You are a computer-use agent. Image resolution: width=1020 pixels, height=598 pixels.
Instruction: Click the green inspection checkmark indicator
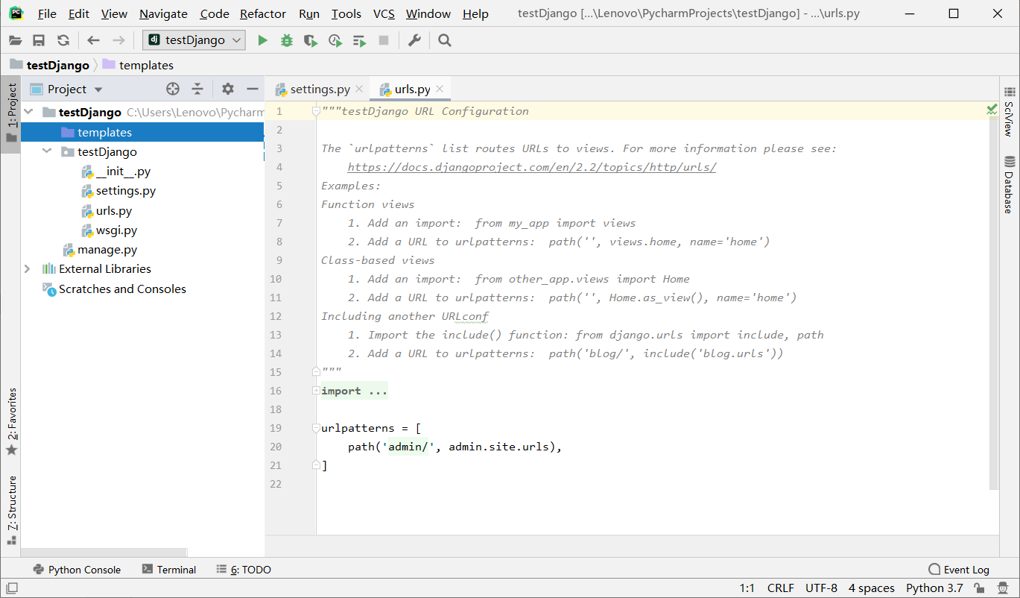(x=992, y=110)
